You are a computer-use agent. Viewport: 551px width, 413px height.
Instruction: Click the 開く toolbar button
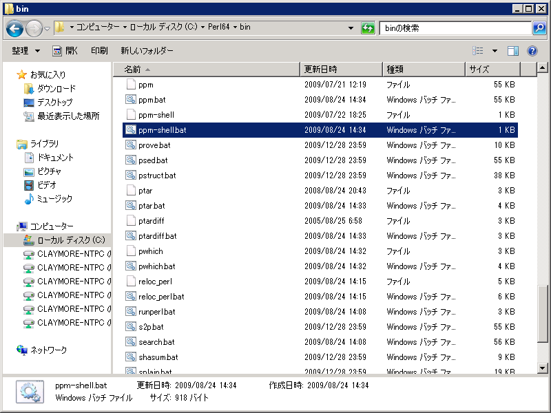(x=65, y=51)
